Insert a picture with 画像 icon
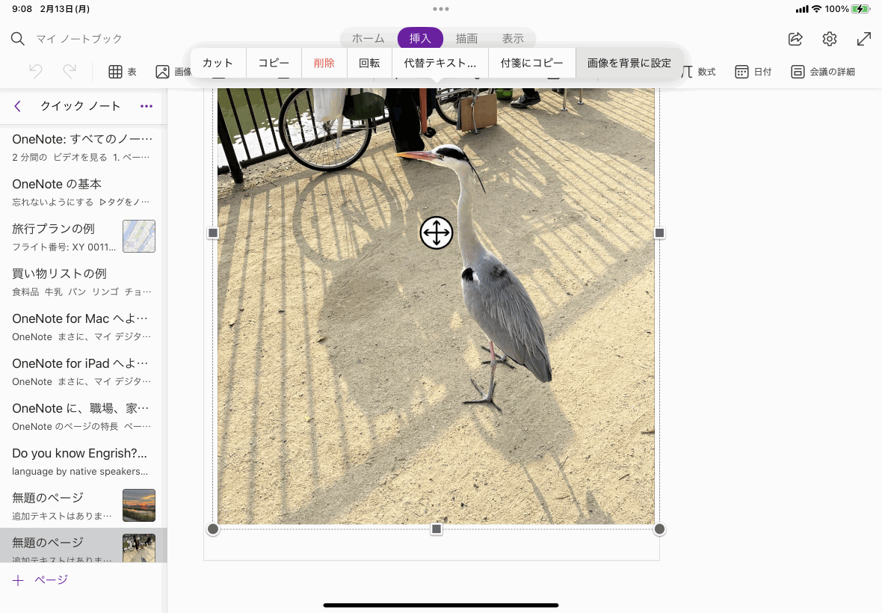This screenshot has width=882, height=613. point(174,72)
